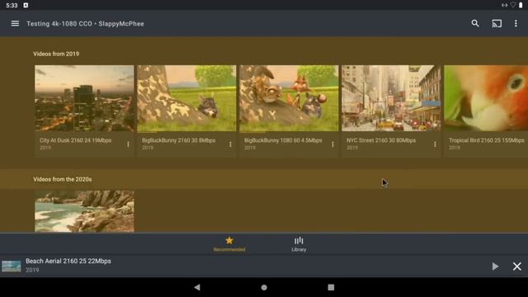Click the 'Videos from 2019' header

(56, 54)
